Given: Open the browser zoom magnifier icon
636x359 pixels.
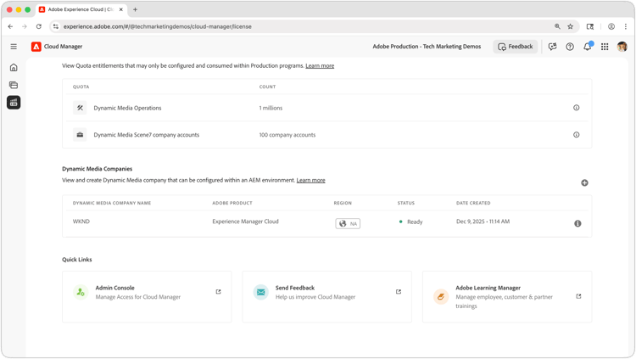Looking at the screenshot, I should coord(557,26).
